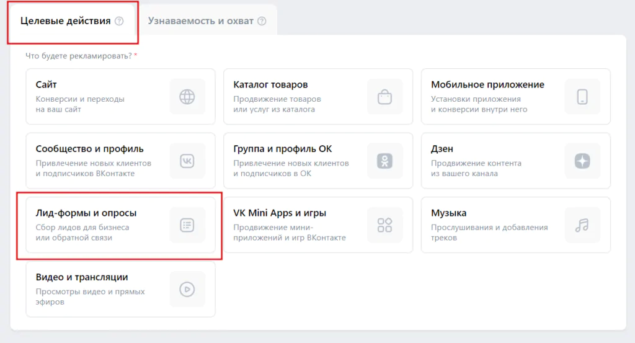
Task: Click the shopping bag icon for Каталог товаров
Action: (384, 97)
